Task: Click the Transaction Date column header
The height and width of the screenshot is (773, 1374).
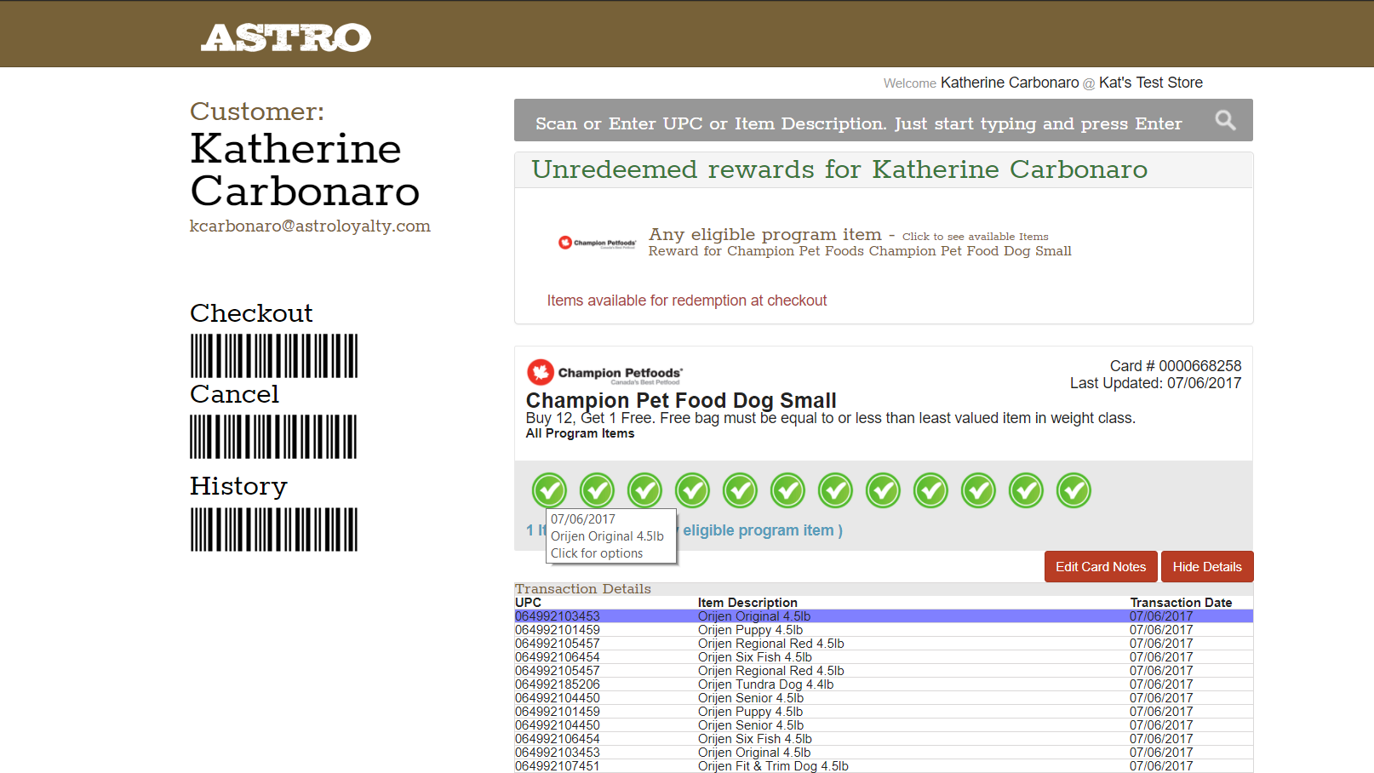Action: (1181, 603)
